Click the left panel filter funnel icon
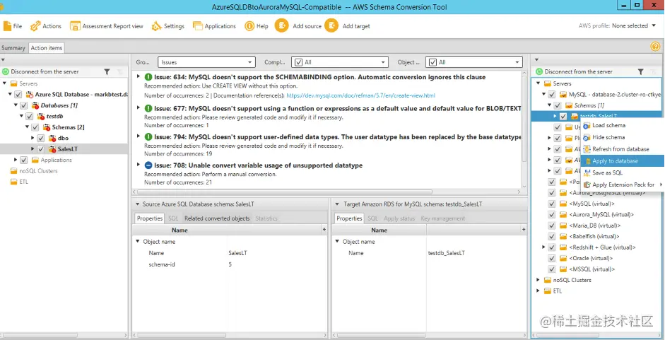Viewport: 665px width, 340px height. point(107,72)
